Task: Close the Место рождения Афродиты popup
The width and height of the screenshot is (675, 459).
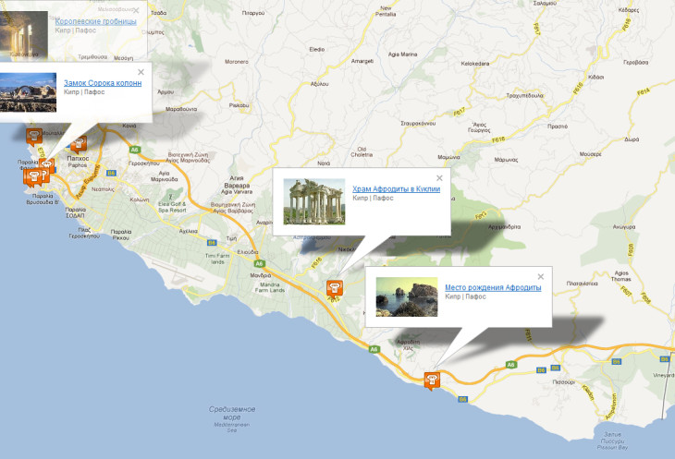Action: (541, 275)
